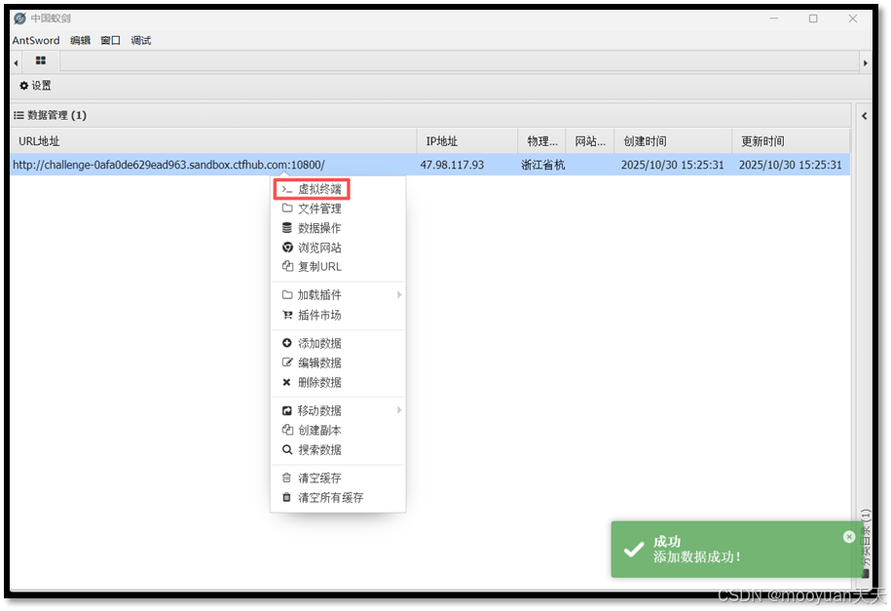The image size is (891, 611).
Task: Sort by the IP地址 column header
Action: [x=467, y=141]
